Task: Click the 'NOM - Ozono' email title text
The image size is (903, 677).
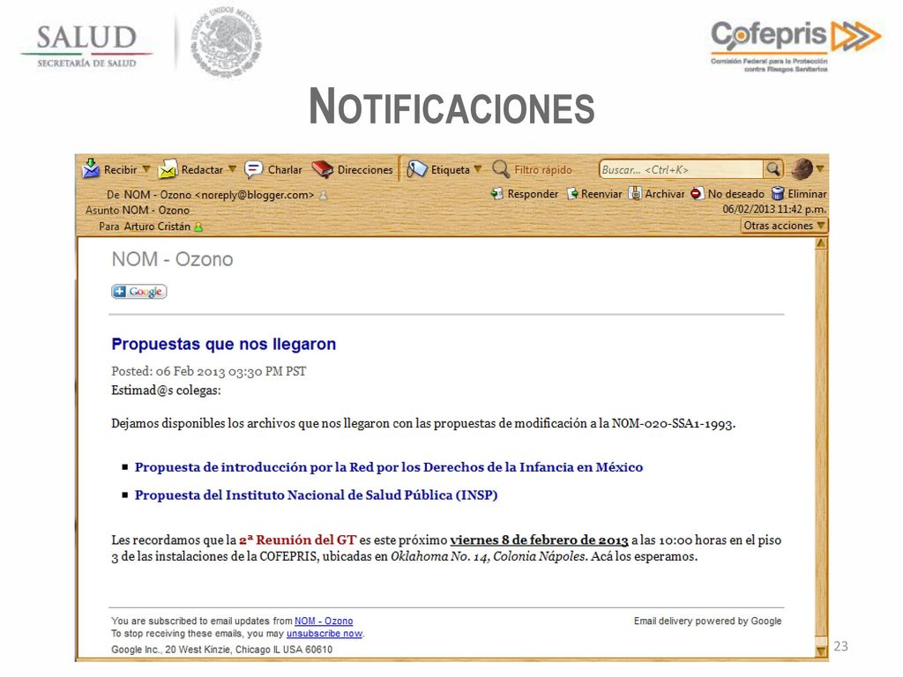Action: point(172,260)
